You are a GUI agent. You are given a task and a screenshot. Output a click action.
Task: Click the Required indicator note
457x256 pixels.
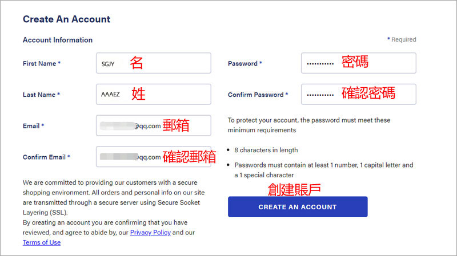coord(403,40)
